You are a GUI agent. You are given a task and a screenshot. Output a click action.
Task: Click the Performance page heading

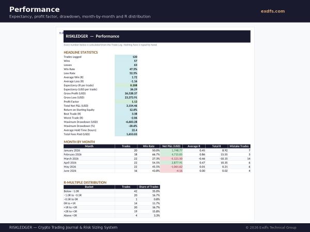(35, 9)
